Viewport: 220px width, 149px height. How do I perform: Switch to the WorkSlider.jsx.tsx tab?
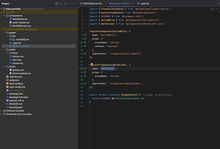pos(92,3)
